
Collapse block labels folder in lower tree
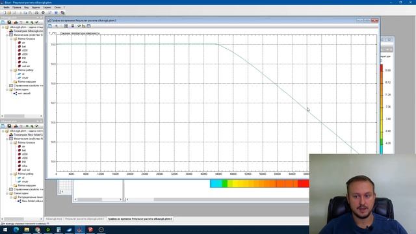click(12, 142)
